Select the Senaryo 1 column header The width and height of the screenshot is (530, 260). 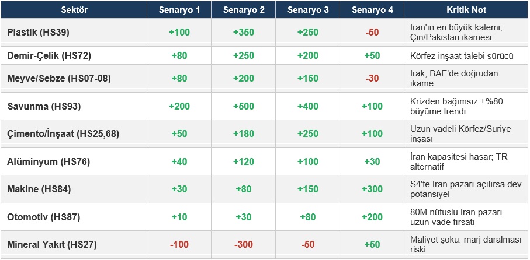(179, 10)
